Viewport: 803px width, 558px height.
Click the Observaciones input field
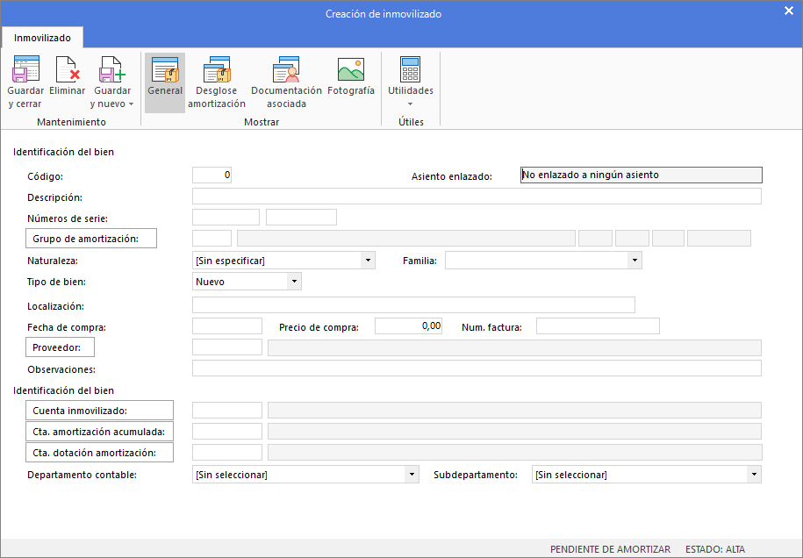coord(477,368)
